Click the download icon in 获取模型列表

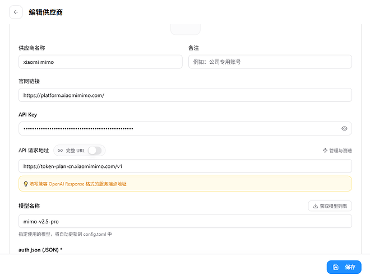coord(316,206)
